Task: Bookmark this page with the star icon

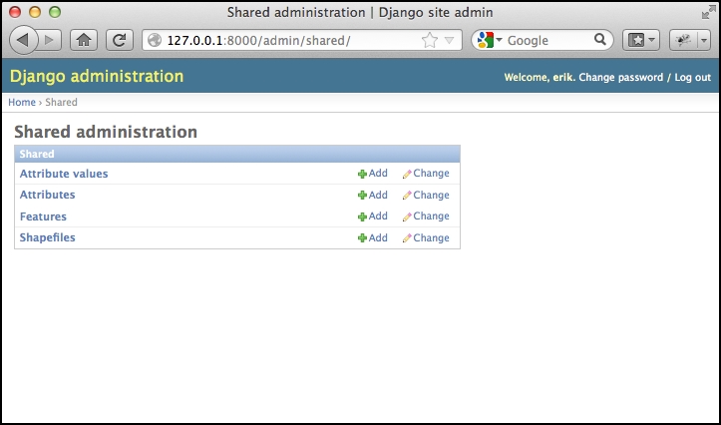Action: coord(430,41)
